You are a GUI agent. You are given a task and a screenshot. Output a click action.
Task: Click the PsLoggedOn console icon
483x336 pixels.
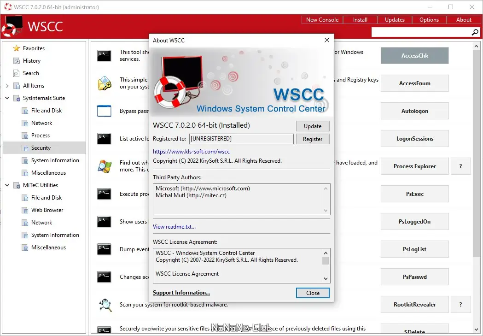click(104, 222)
